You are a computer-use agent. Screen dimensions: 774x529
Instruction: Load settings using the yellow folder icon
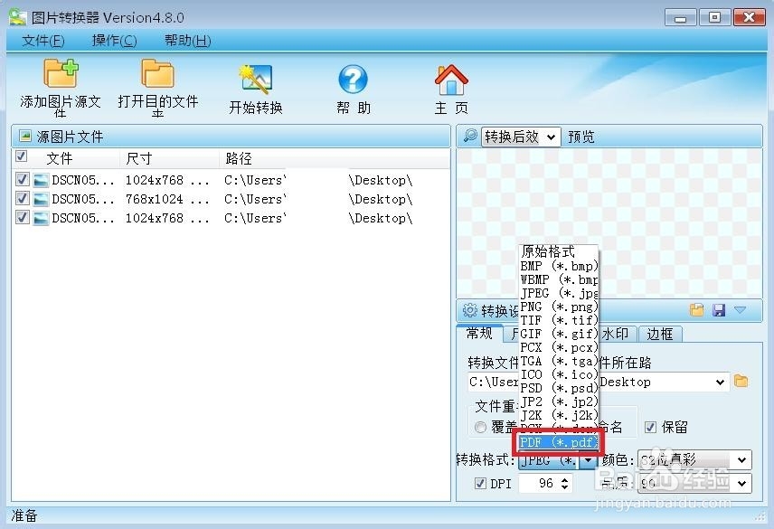pos(695,309)
